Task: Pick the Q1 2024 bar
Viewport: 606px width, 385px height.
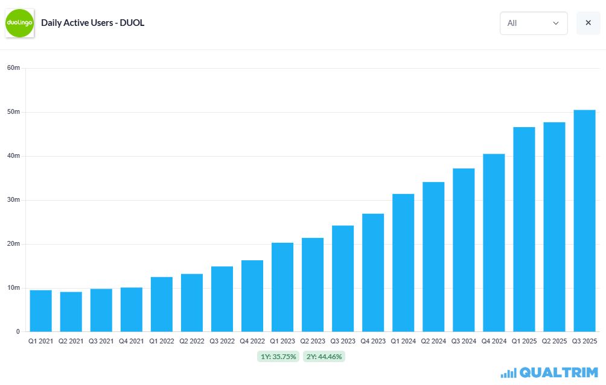Action: tap(403, 263)
